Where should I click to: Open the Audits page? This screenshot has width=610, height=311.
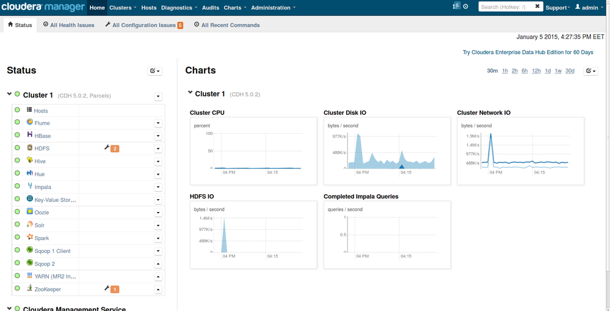click(211, 8)
